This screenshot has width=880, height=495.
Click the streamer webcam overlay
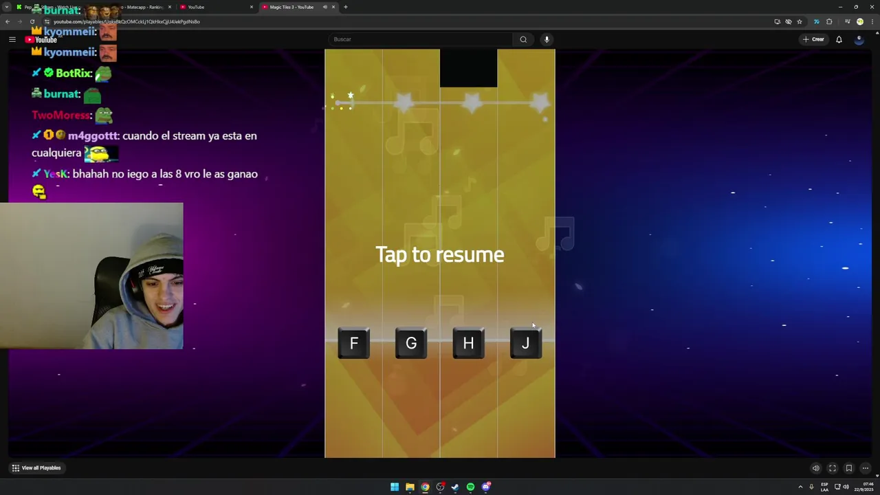click(x=91, y=276)
